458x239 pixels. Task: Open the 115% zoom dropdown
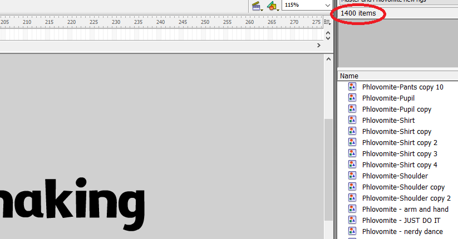tap(327, 5)
